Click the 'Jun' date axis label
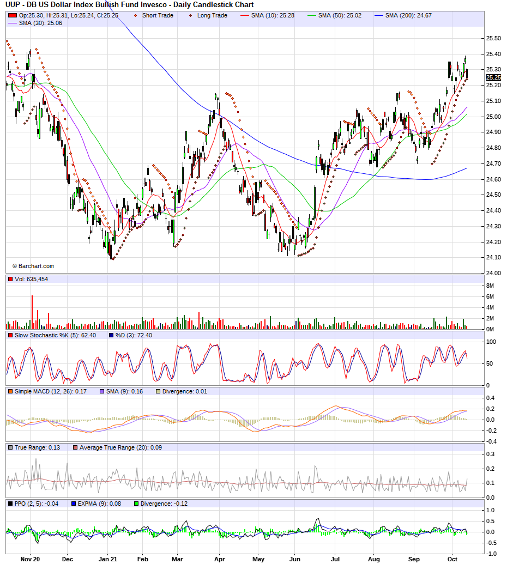Screen dimensions: 507x576 point(294,560)
